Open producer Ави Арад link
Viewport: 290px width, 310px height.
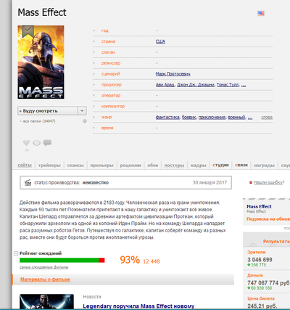coord(165,85)
